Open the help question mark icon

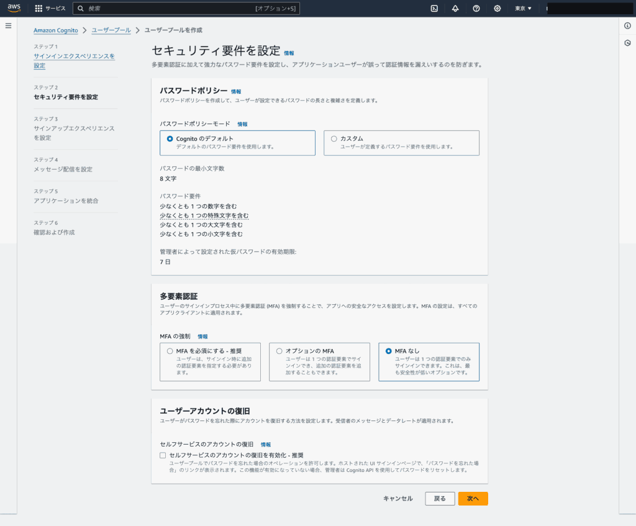point(476,9)
